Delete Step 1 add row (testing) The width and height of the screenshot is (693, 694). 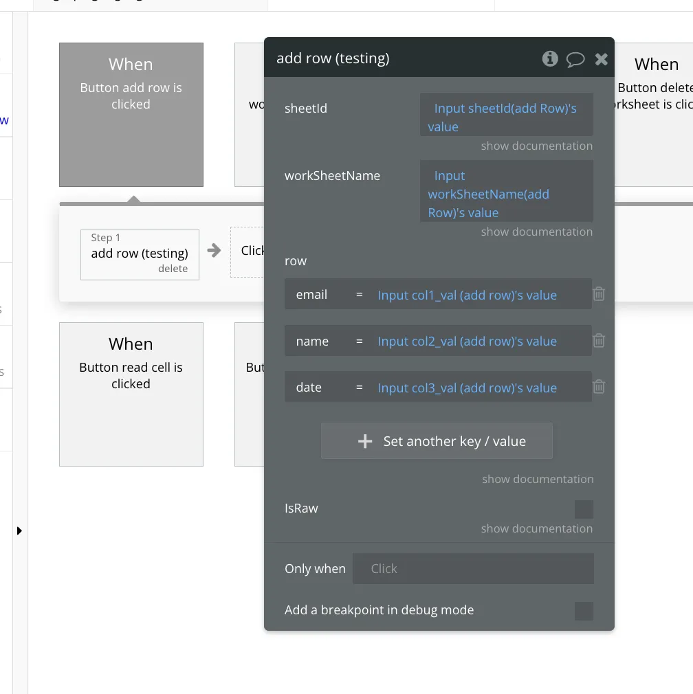pos(173,269)
